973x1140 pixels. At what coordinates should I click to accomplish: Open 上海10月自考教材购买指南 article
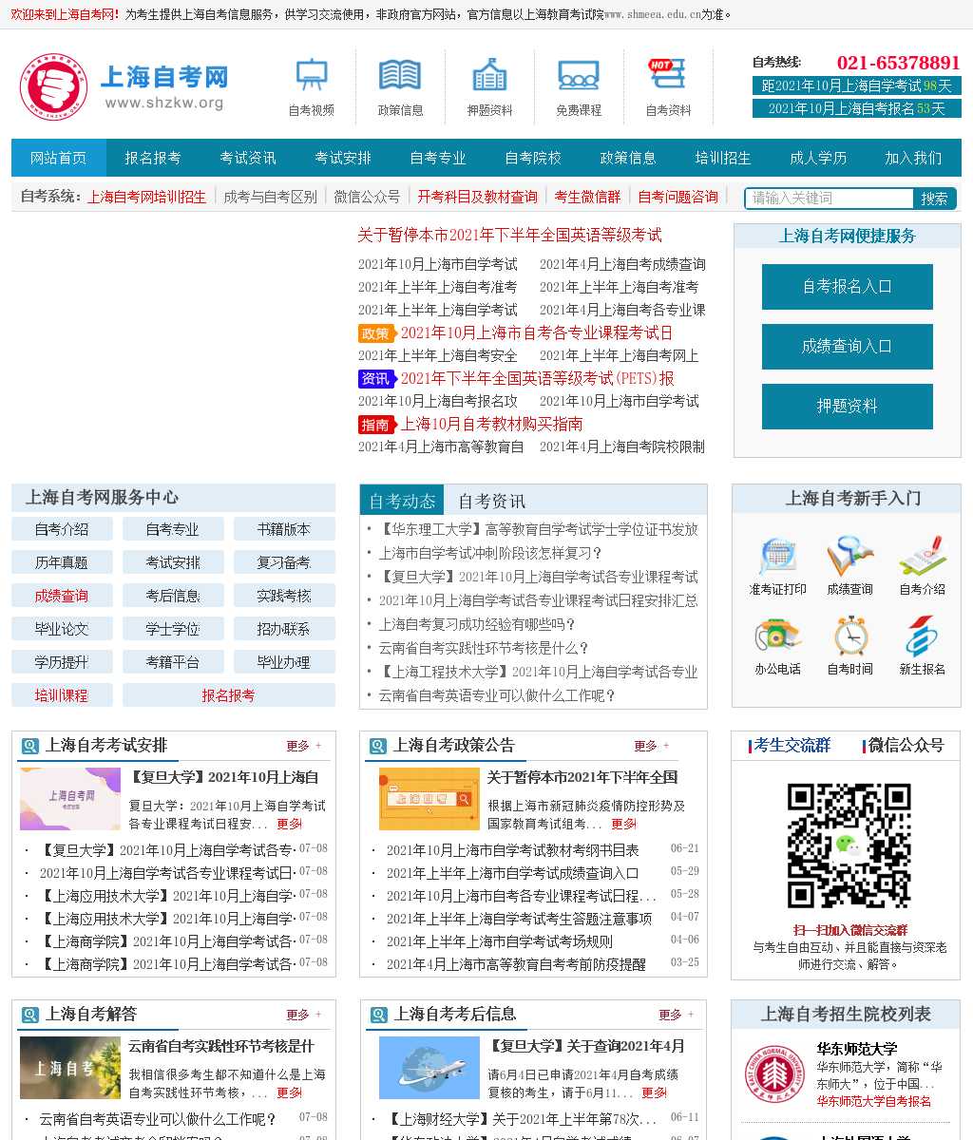tap(491, 424)
